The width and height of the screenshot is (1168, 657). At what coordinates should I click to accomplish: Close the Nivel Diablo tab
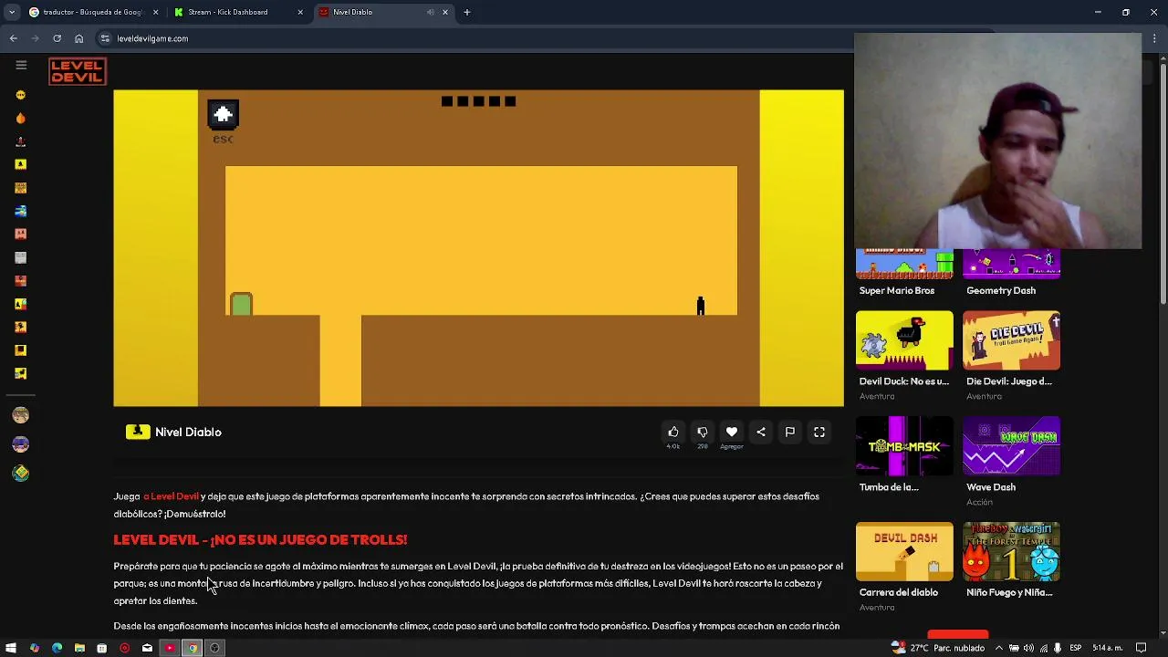[x=445, y=12]
